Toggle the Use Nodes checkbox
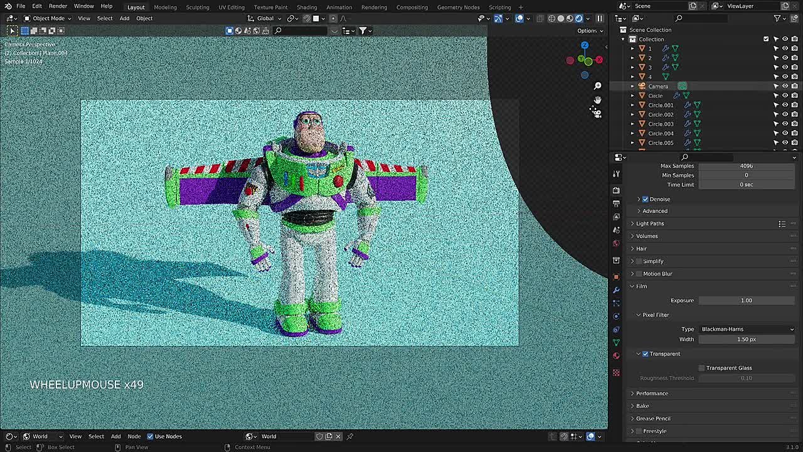The width and height of the screenshot is (803, 452). pyautogui.click(x=150, y=436)
